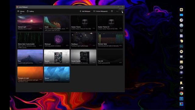Click the monitor display icon in dock

(x=181, y=25)
